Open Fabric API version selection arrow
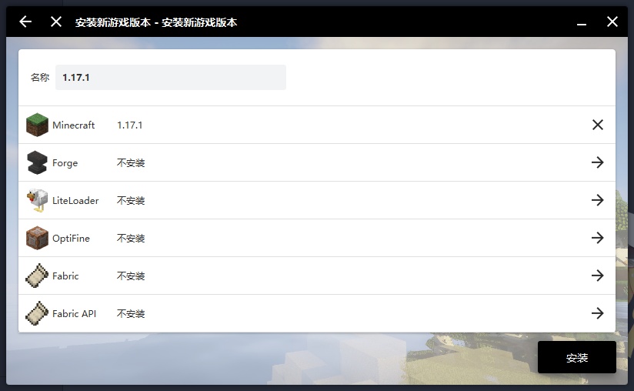The image size is (634, 391). [597, 313]
